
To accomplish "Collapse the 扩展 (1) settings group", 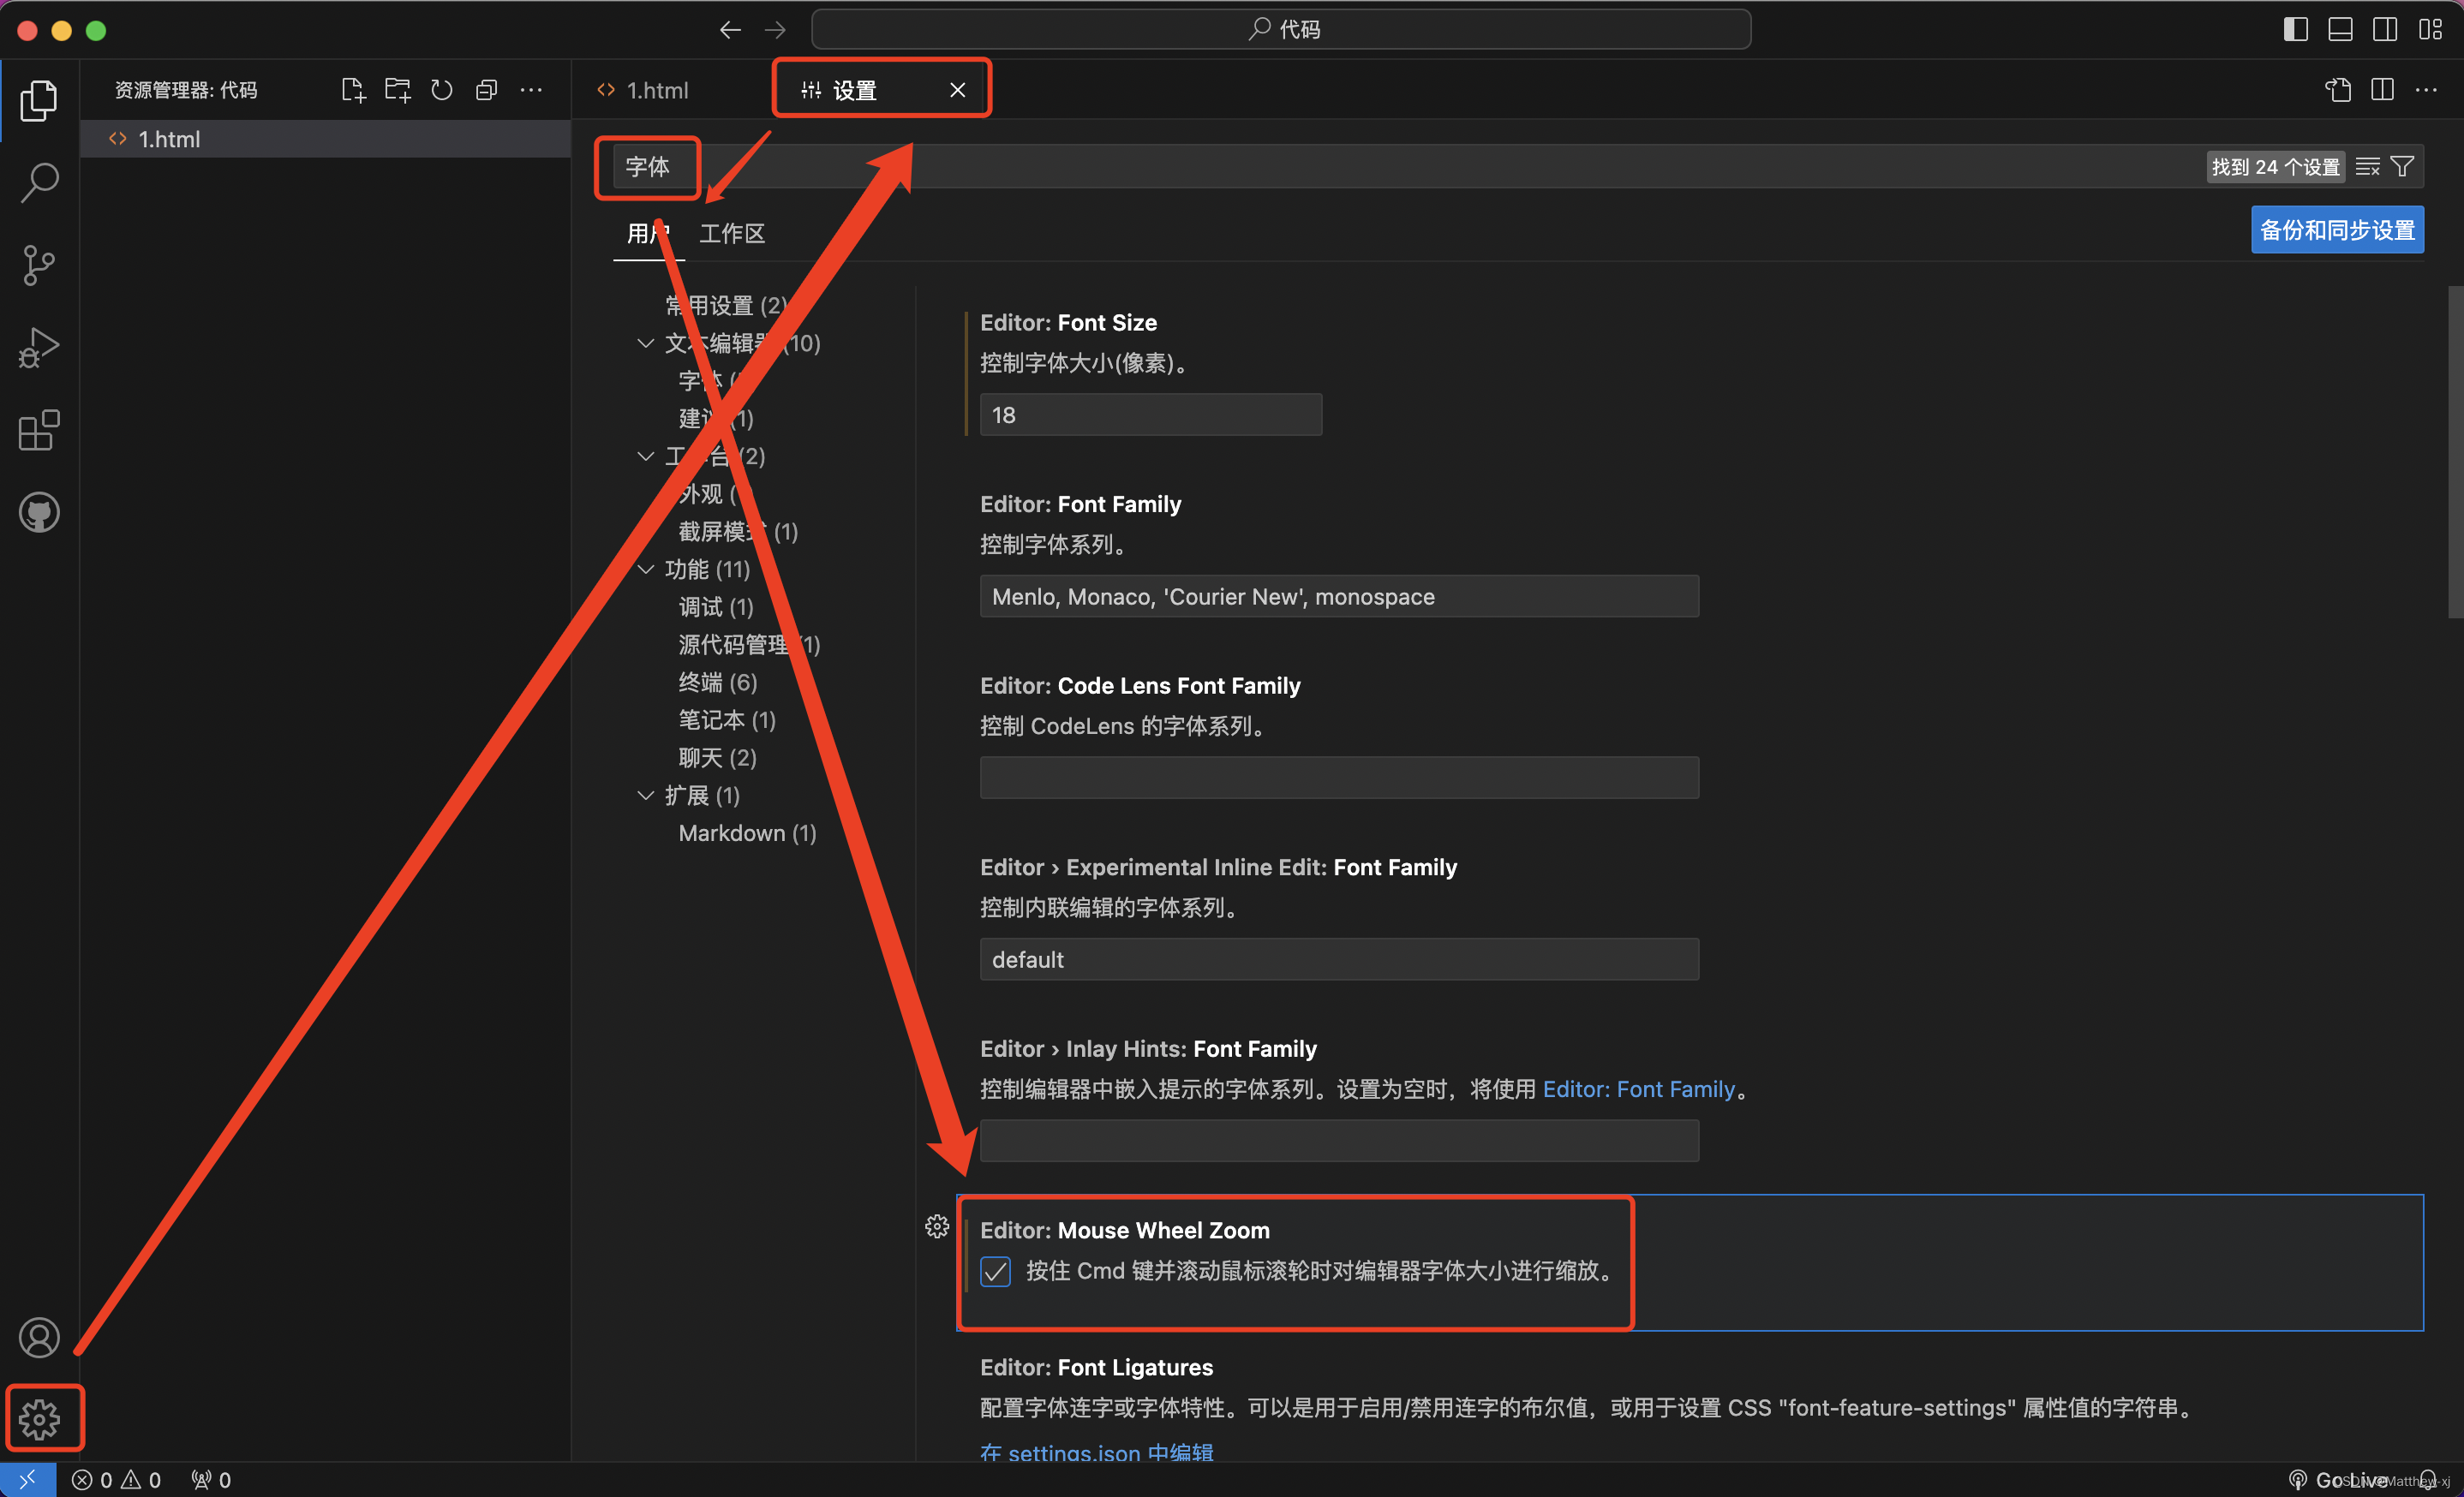I will pos(646,796).
